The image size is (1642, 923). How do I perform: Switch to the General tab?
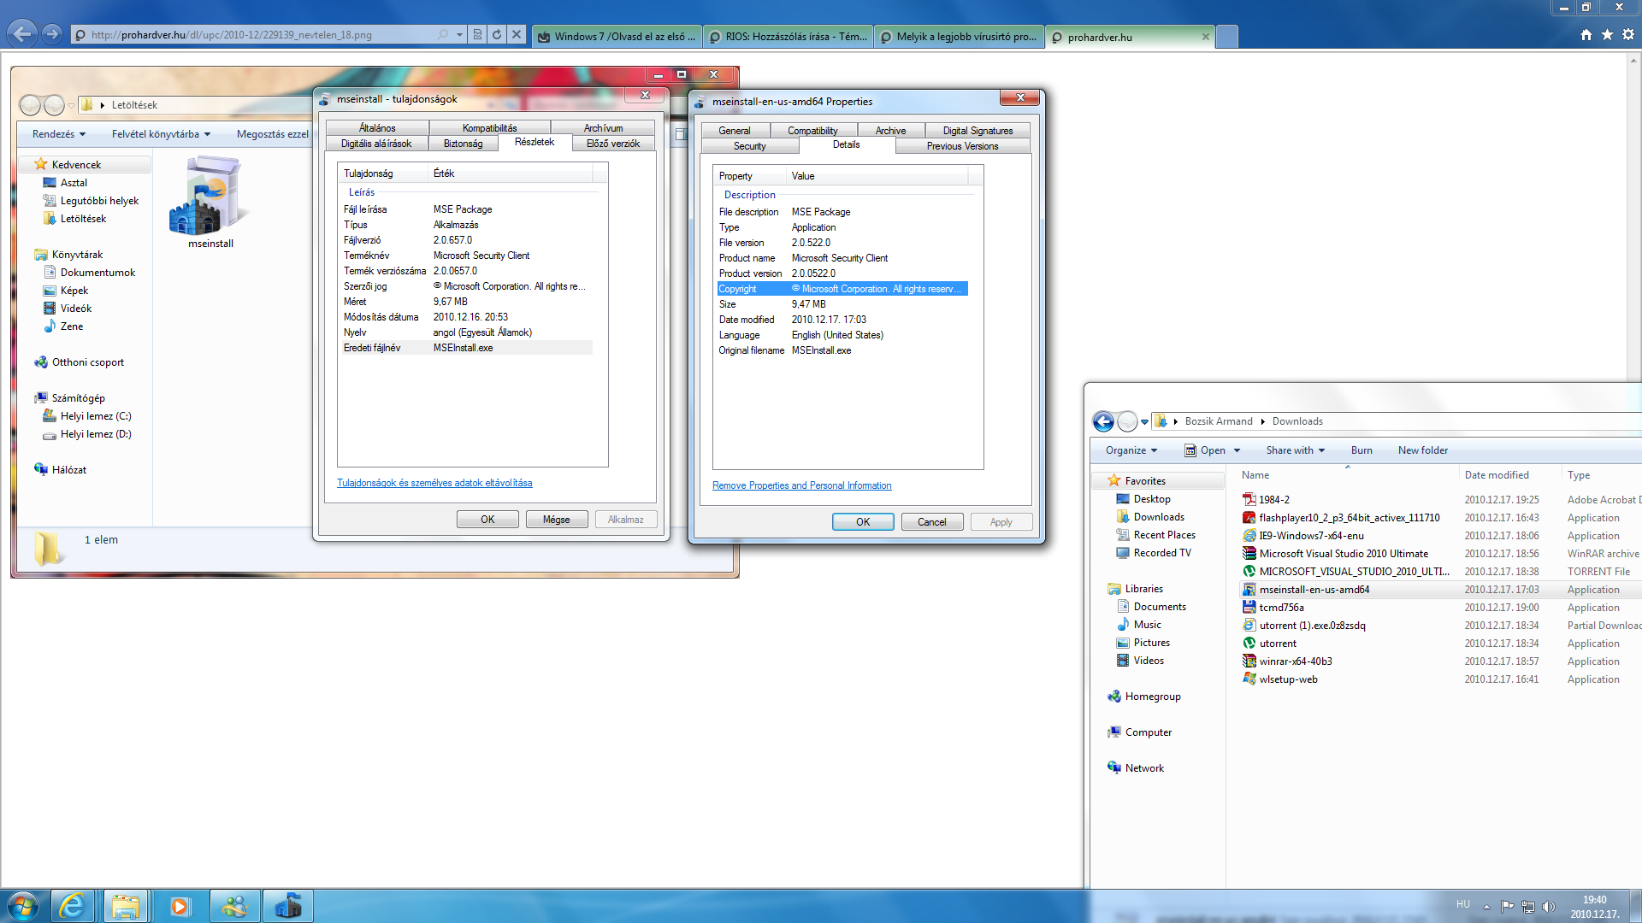click(x=735, y=131)
